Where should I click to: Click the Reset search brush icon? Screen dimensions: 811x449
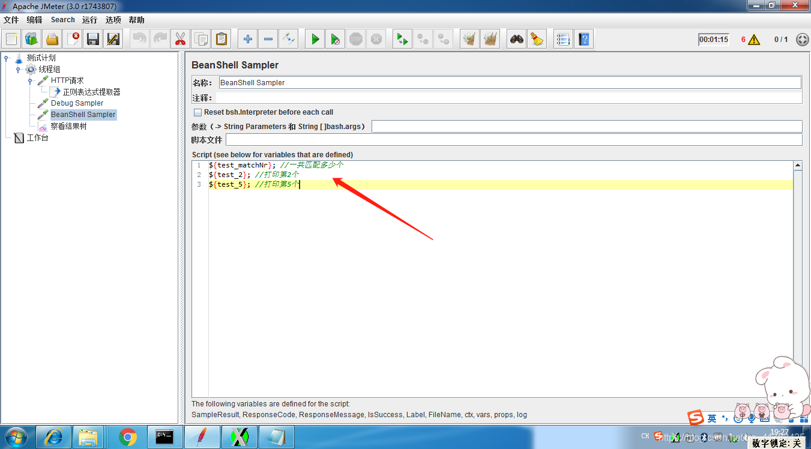537,40
